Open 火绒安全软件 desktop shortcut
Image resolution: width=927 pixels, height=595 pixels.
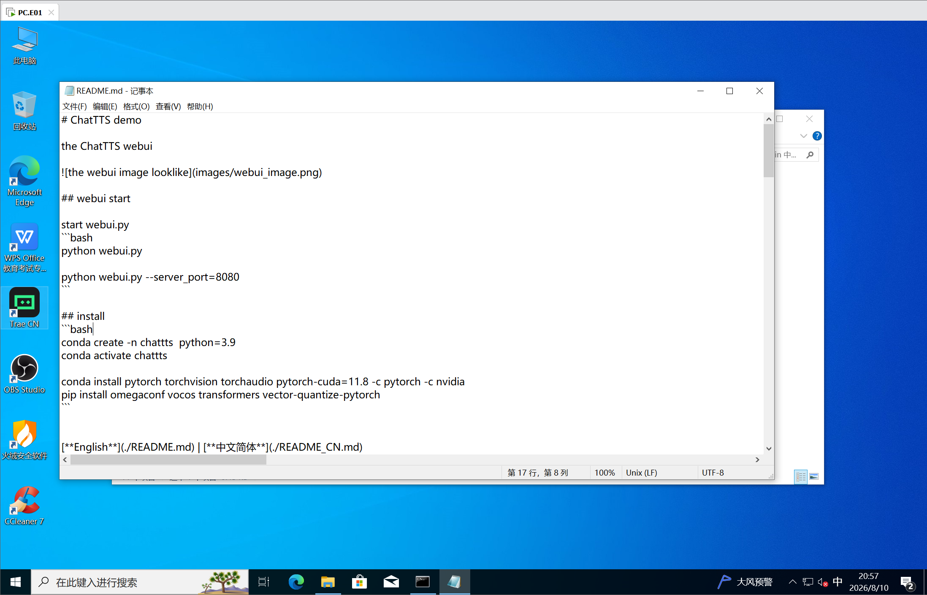point(24,440)
